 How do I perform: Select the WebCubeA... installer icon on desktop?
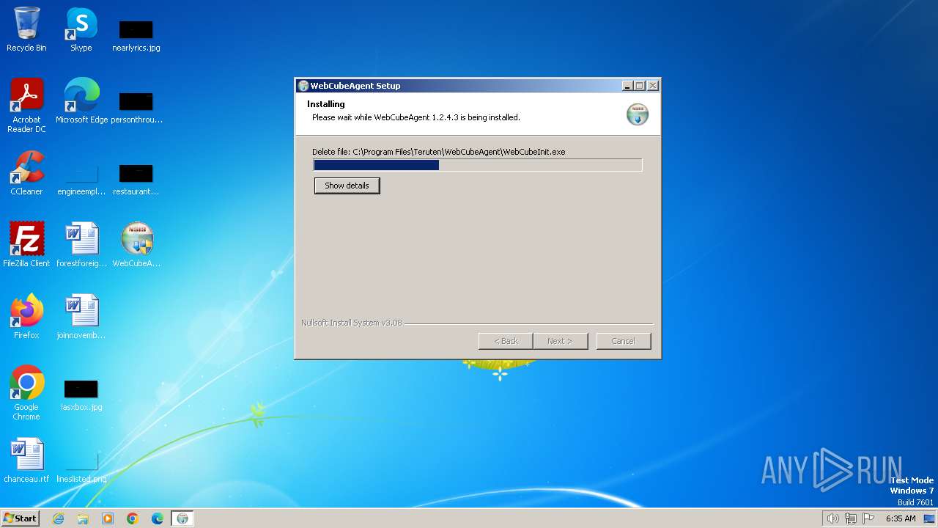(136, 245)
